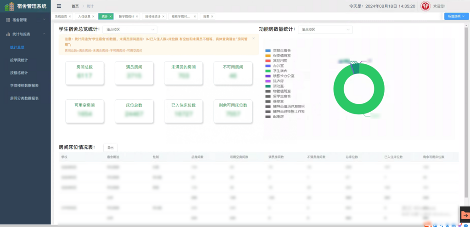The height and width of the screenshot is (227, 470).
Task: Toggle 物管值班室 legend item
Action: coord(278,91)
